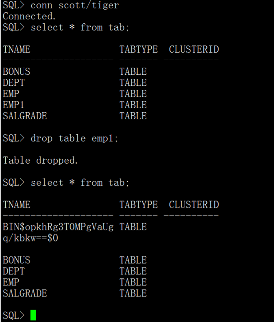The image size is (274, 322).
Task: Click TABTYPE header in second query result
Action: coord(138,205)
